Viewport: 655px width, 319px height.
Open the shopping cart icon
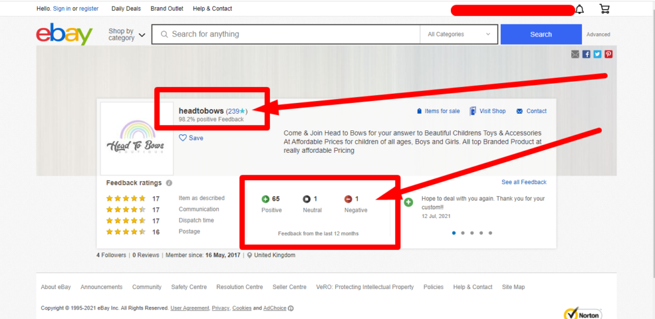pos(604,9)
